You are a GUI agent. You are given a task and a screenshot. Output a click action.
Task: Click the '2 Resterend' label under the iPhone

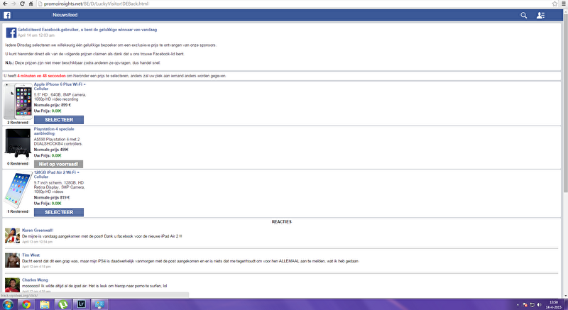click(x=18, y=123)
